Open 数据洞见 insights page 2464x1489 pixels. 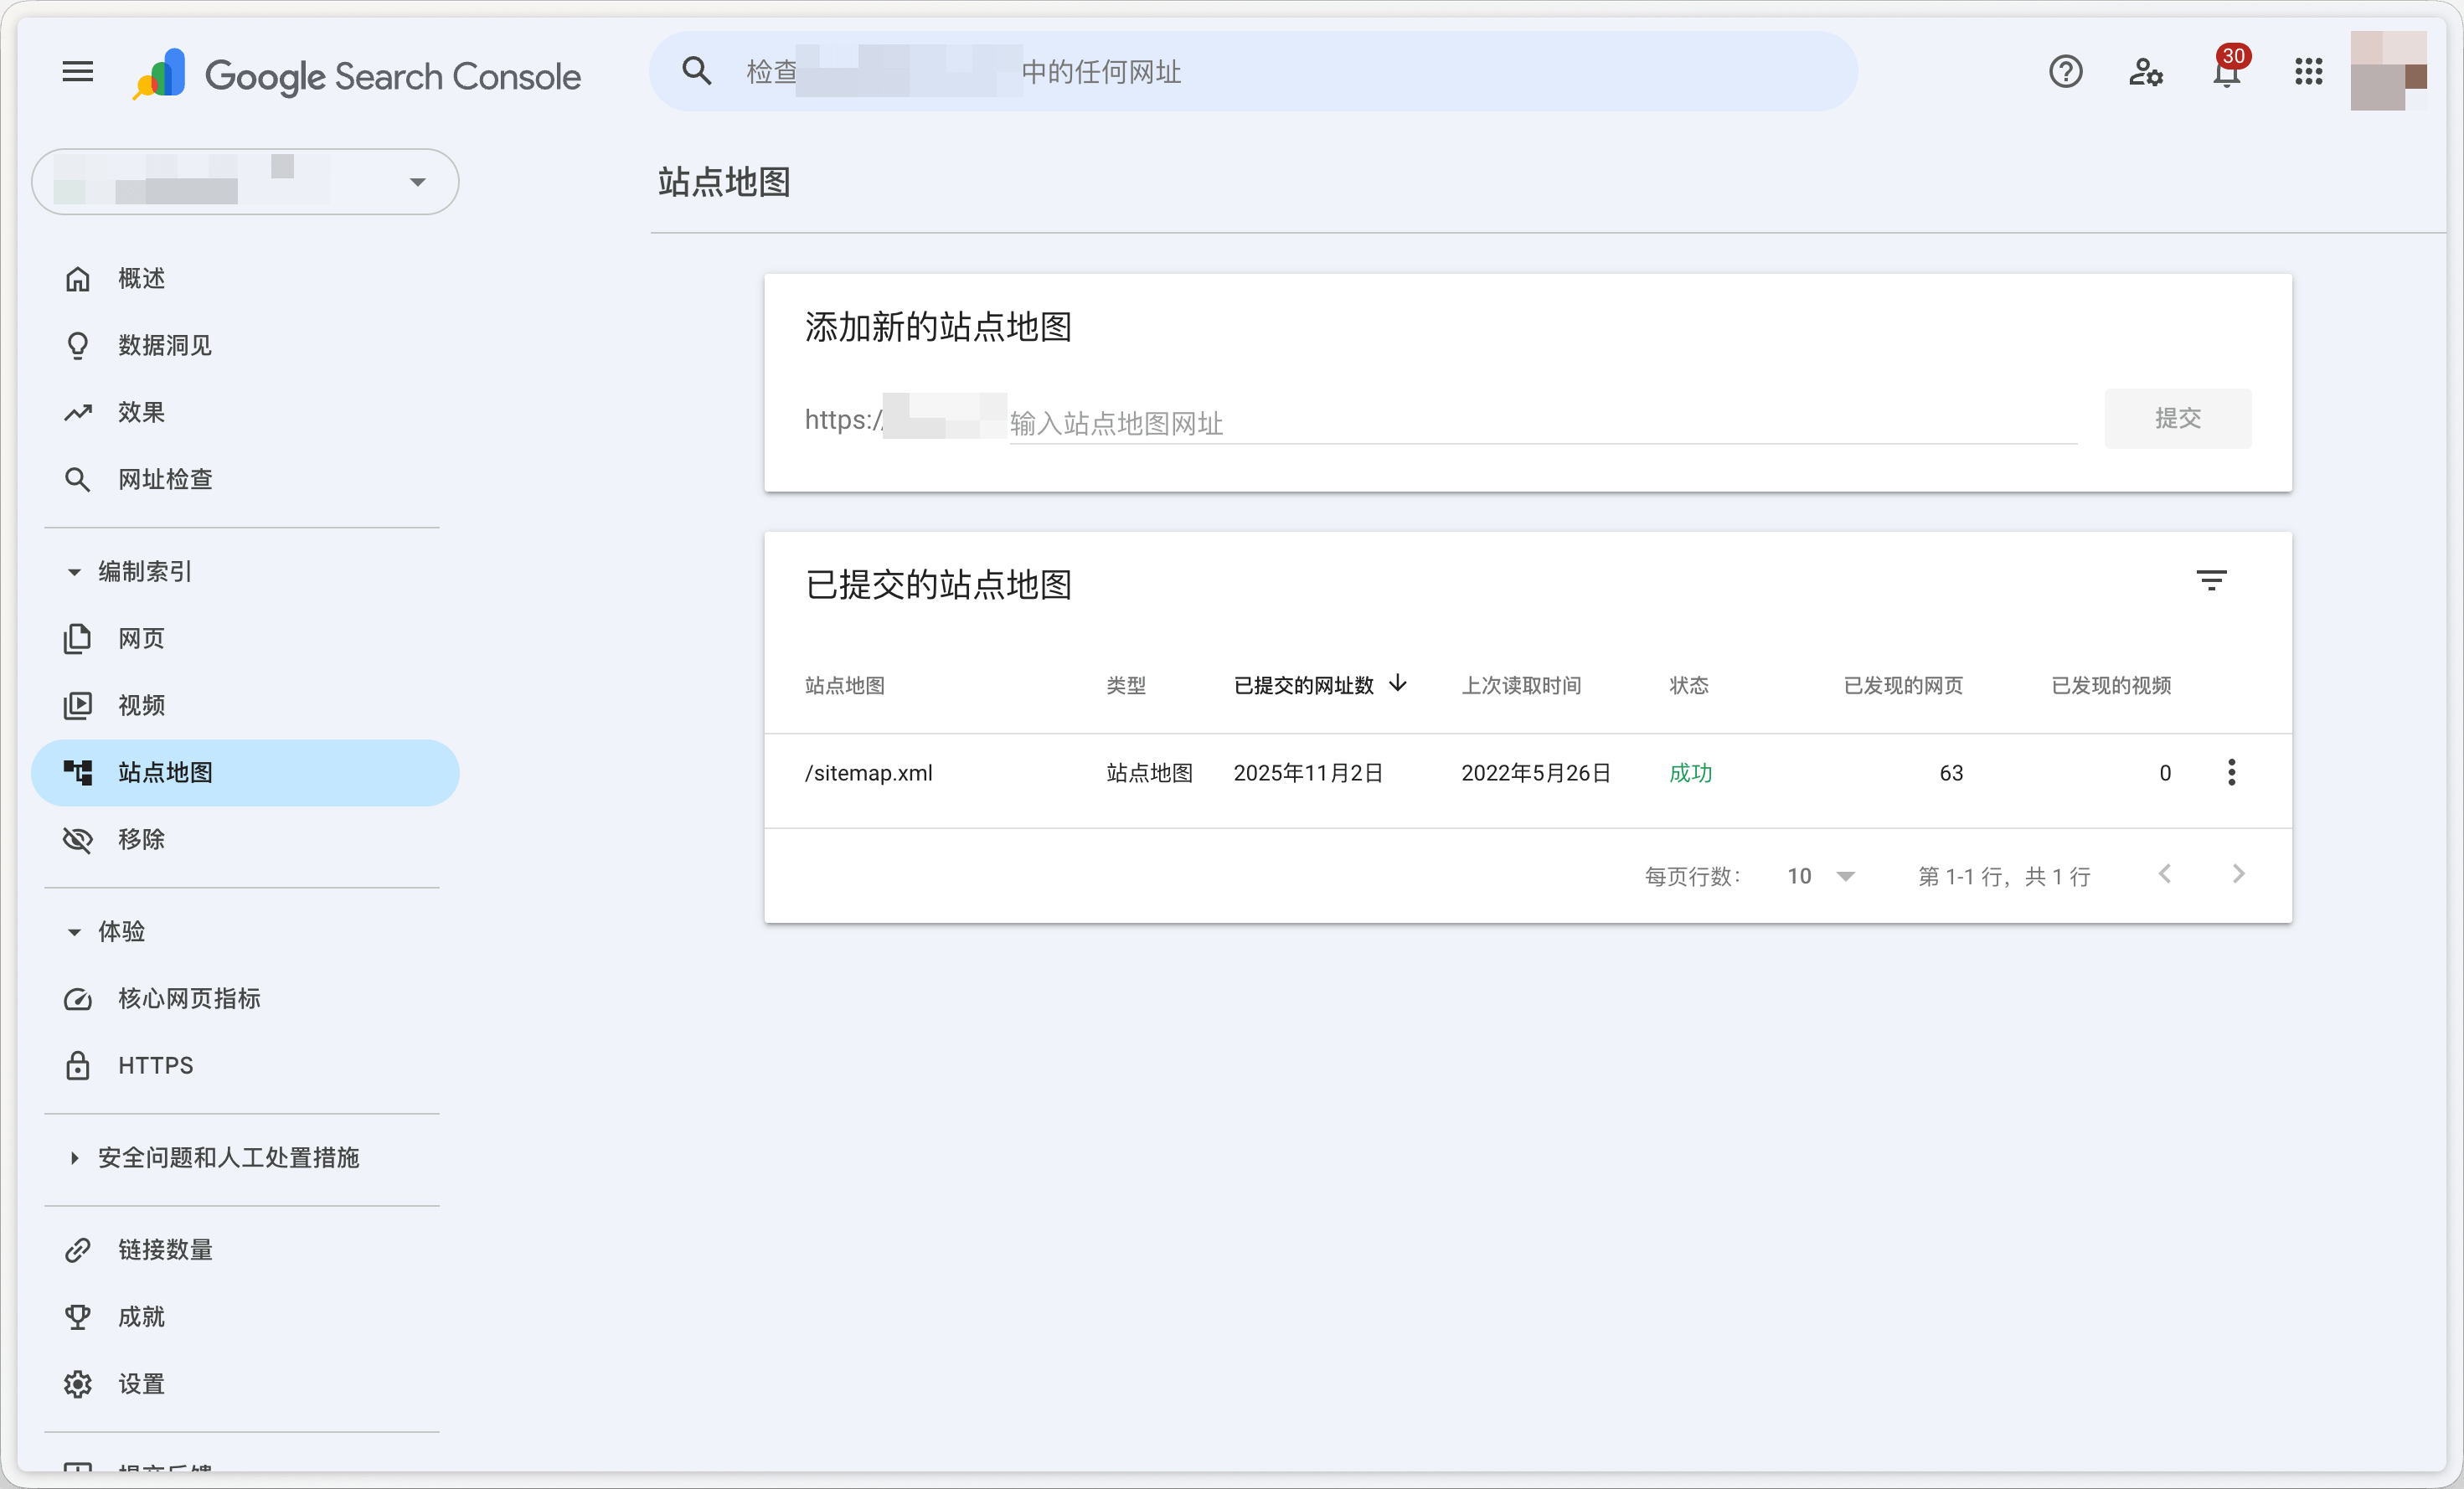[x=245, y=346]
